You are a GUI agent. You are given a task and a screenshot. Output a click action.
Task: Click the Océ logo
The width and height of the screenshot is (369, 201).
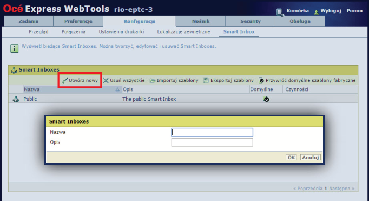13,9
